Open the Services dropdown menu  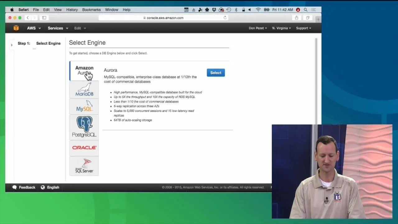pos(58,28)
